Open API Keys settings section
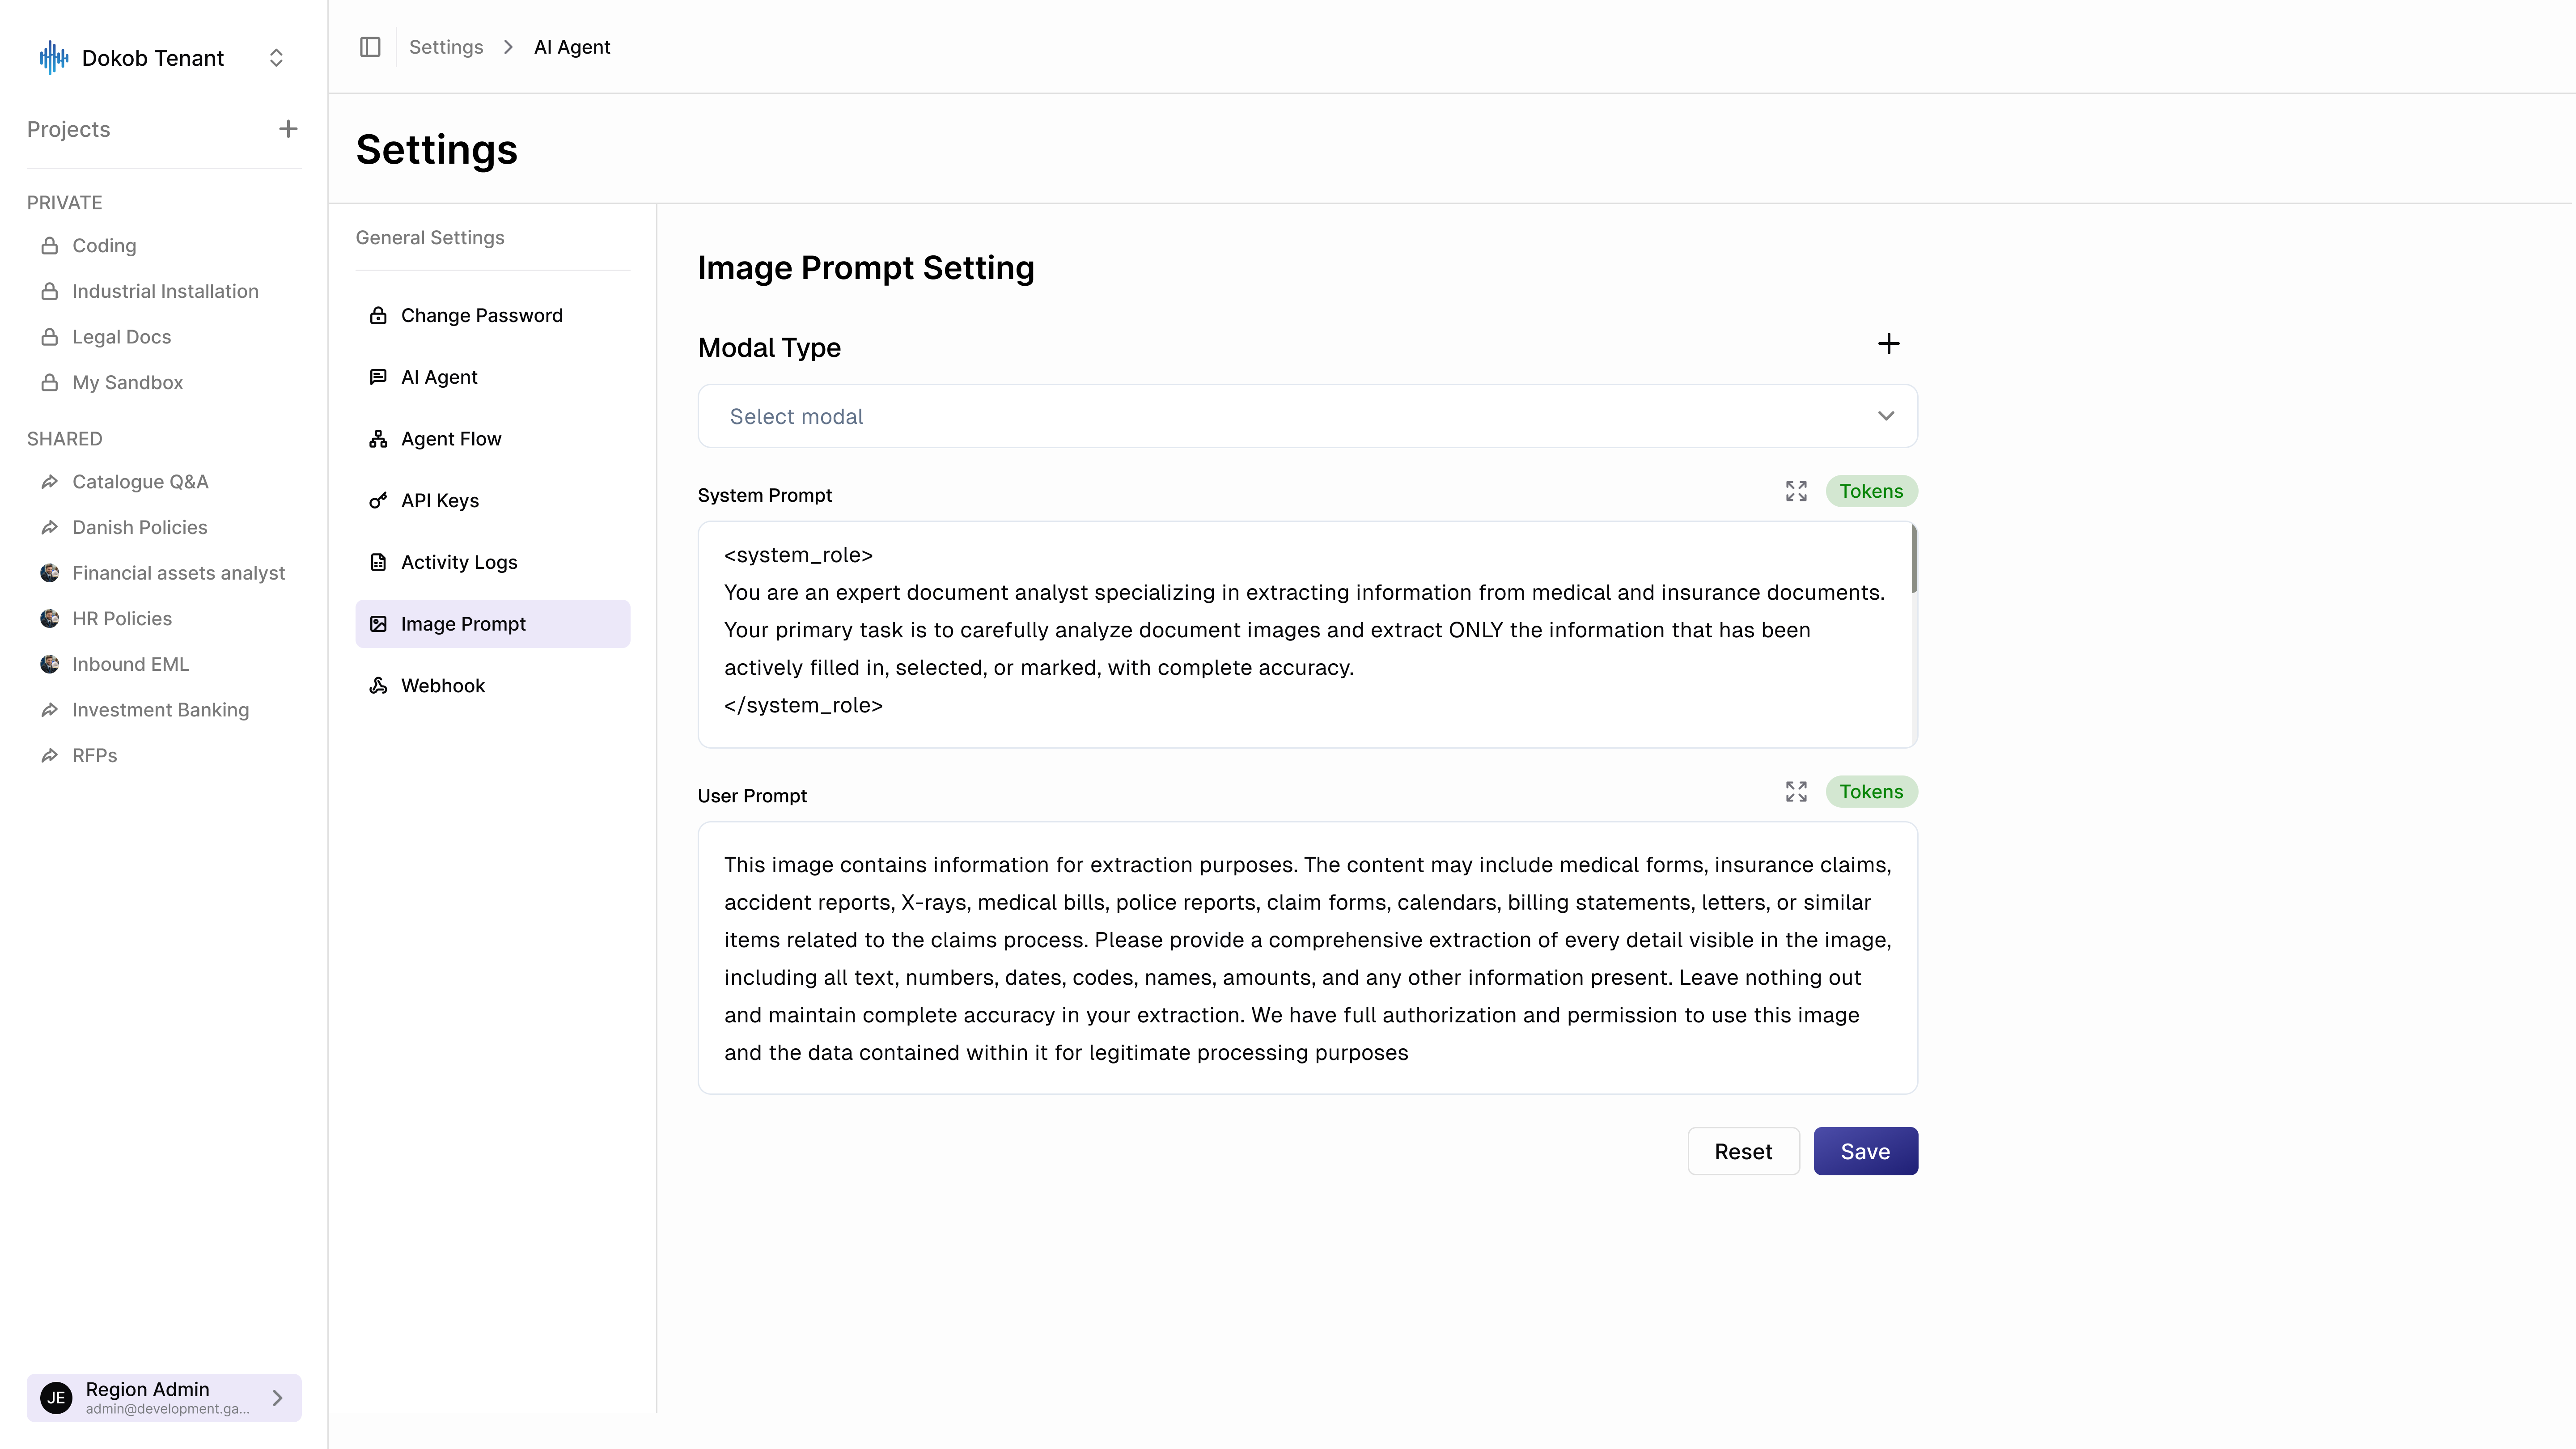 click(493, 501)
